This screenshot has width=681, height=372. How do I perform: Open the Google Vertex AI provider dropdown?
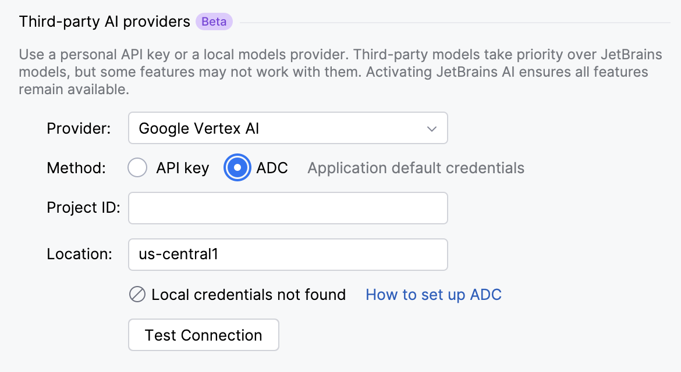click(x=288, y=128)
